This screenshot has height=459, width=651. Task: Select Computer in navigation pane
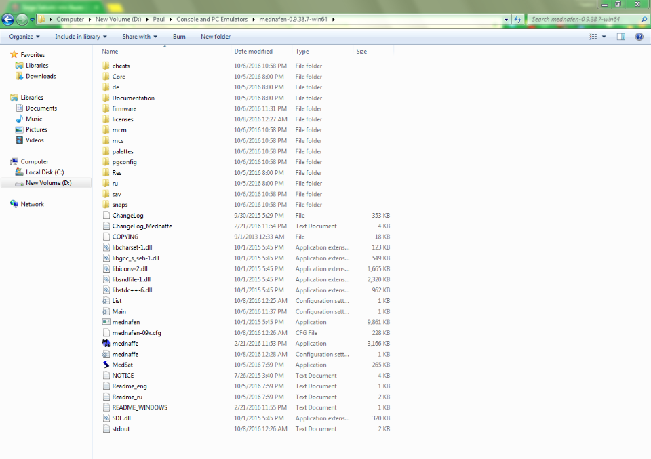pyautogui.click(x=35, y=161)
